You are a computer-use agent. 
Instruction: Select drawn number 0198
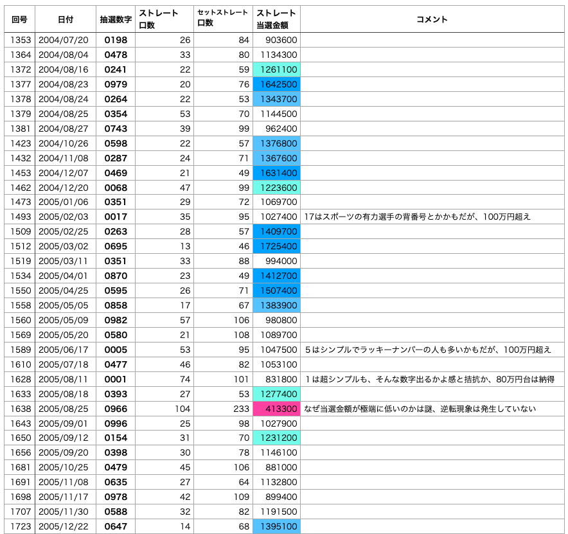[116, 40]
